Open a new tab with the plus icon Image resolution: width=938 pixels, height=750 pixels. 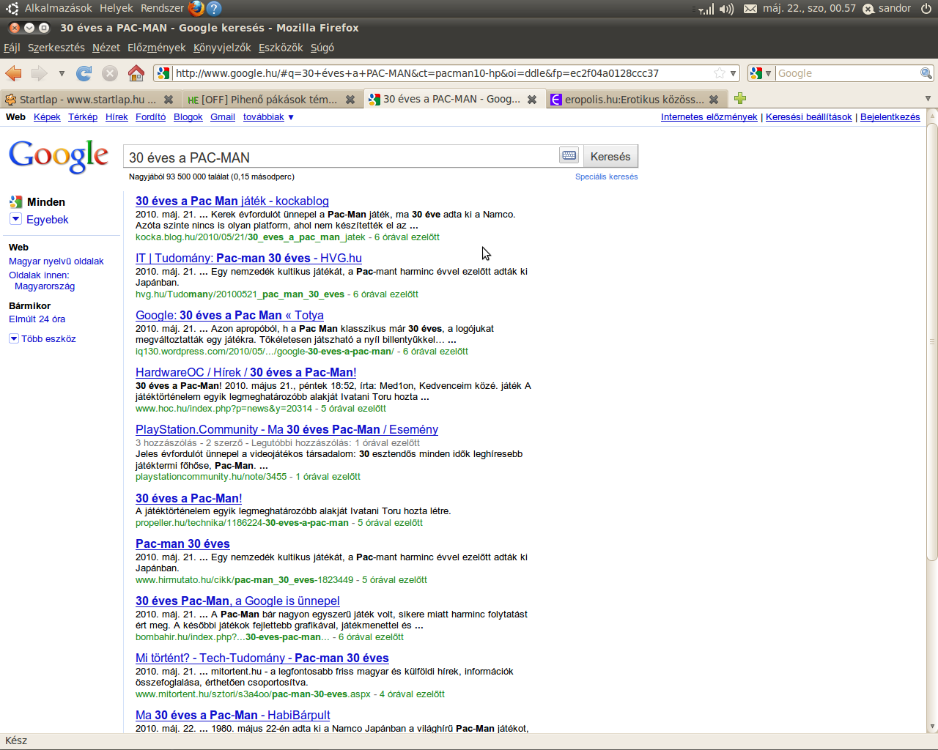[740, 98]
